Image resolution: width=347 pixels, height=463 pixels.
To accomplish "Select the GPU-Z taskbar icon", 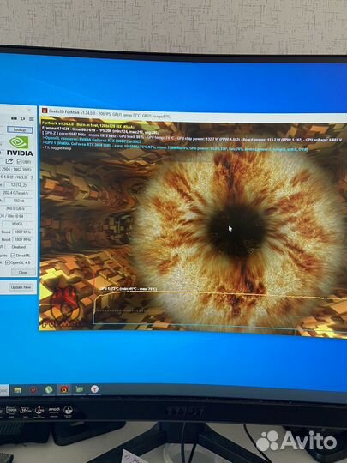I will [x=79, y=389].
